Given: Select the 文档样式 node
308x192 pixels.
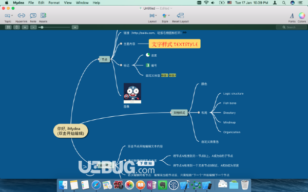Looking at the screenshot, I should [179, 113].
